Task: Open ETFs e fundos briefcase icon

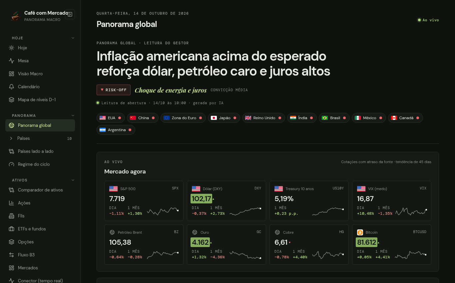Action: pos(12,229)
